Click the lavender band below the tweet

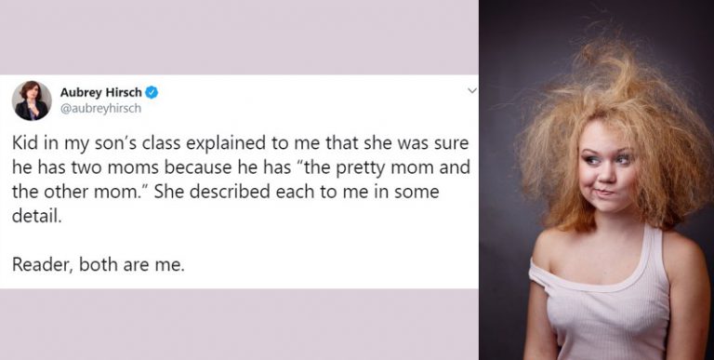[239, 324]
